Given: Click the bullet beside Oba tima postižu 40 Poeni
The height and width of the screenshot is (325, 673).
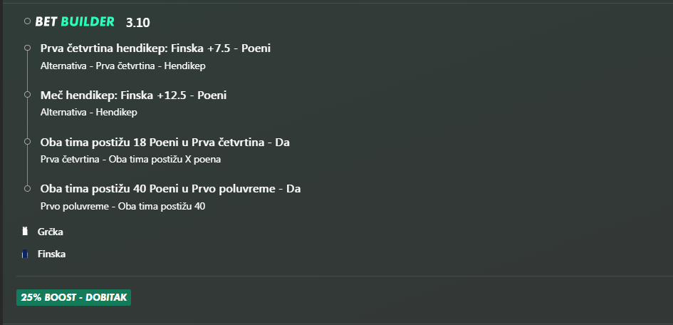Looking at the screenshot, I should (x=28, y=188).
